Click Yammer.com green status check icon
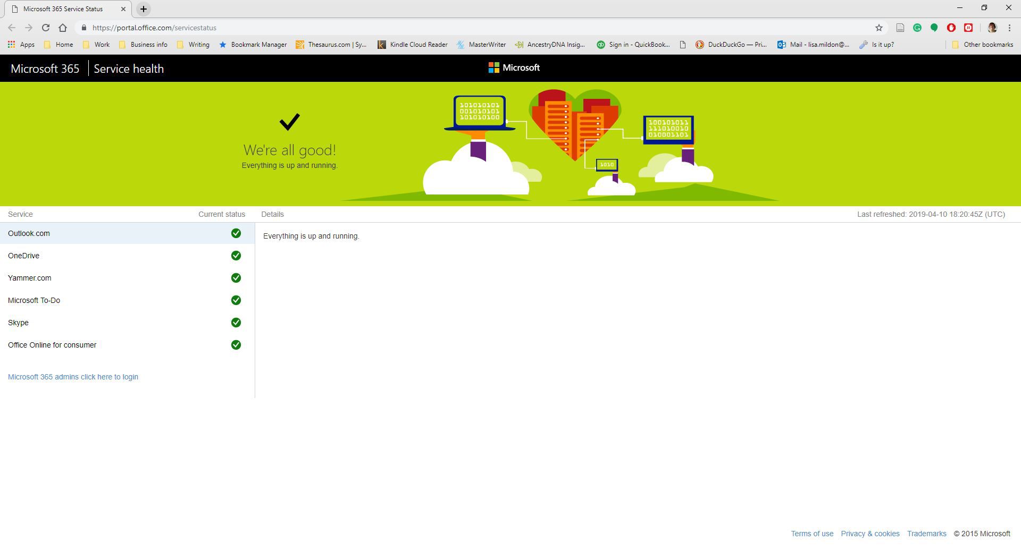The height and width of the screenshot is (558, 1021). pyautogui.click(x=236, y=278)
